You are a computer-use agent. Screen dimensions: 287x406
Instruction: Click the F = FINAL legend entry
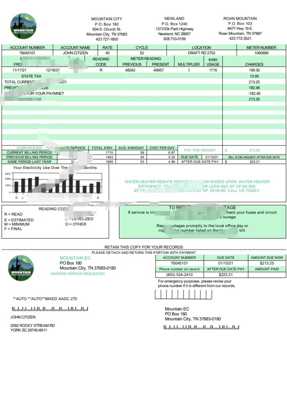[13, 229]
